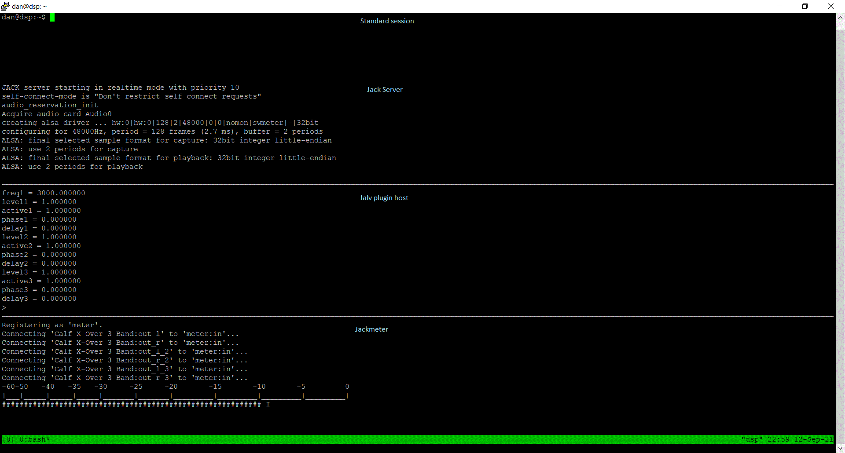845x453 pixels.
Task: Click the PuTTY icon in the title bar
Action: point(5,6)
